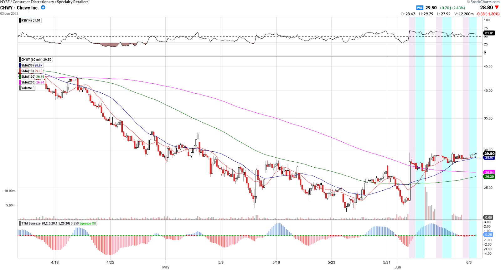Screen dimensions: 501x270
Task: Click the 10.00m volume axis label
Action: tap(10, 191)
